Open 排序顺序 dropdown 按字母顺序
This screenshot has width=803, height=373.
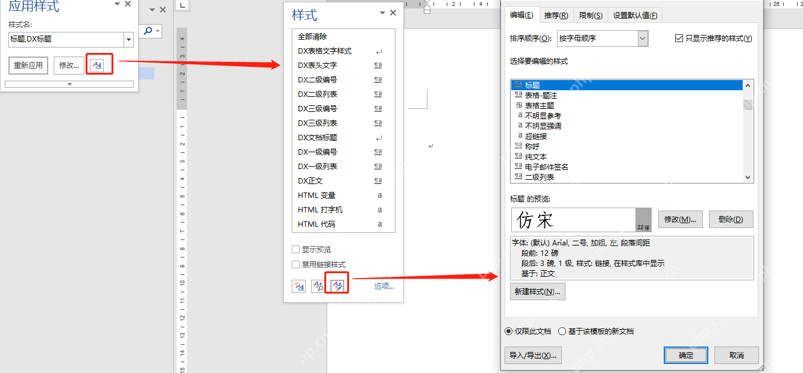pyautogui.click(x=603, y=39)
